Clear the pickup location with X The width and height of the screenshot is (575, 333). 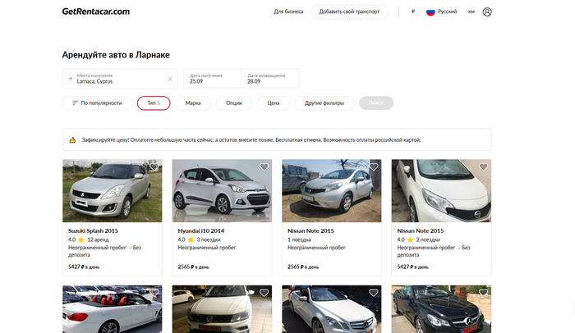[170, 79]
